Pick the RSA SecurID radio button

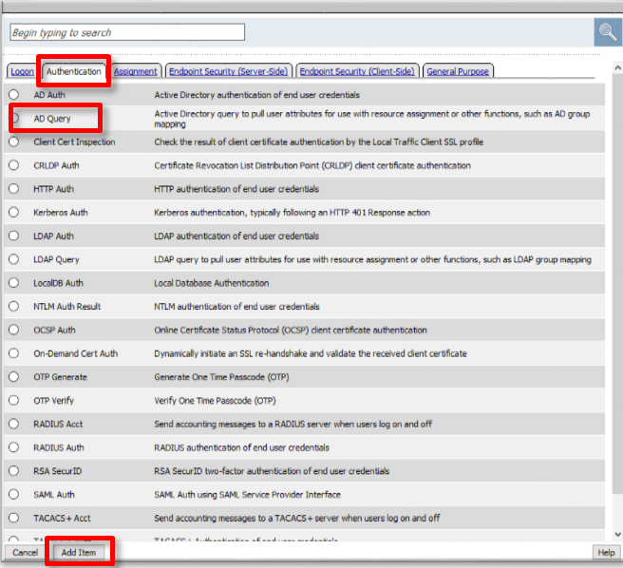(14, 470)
